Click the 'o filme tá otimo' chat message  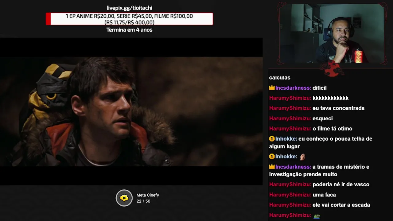point(332,129)
